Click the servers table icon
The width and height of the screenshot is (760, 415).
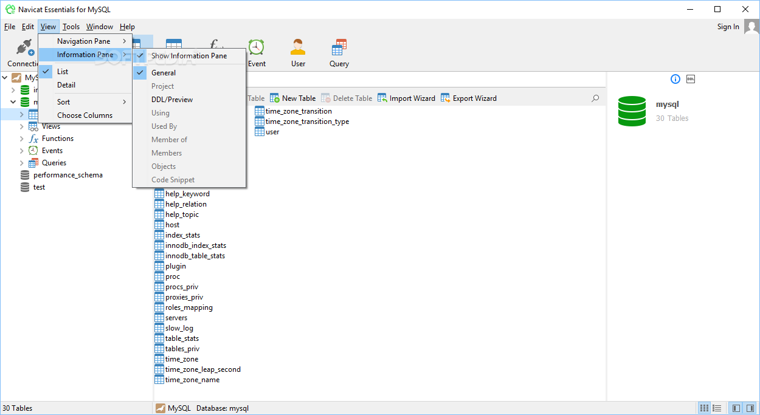[x=159, y=318]
